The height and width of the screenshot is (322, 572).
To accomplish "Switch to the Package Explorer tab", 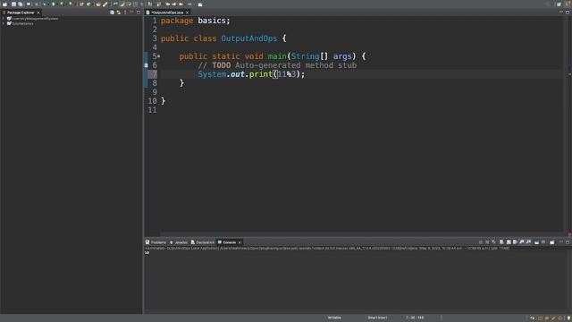I will [x=20, y=13].
